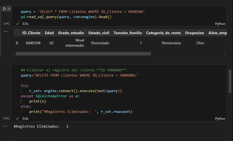Click the Tamaño_familia value 1
The width and height of the screenshot is (233, 141).
(140, 43)
